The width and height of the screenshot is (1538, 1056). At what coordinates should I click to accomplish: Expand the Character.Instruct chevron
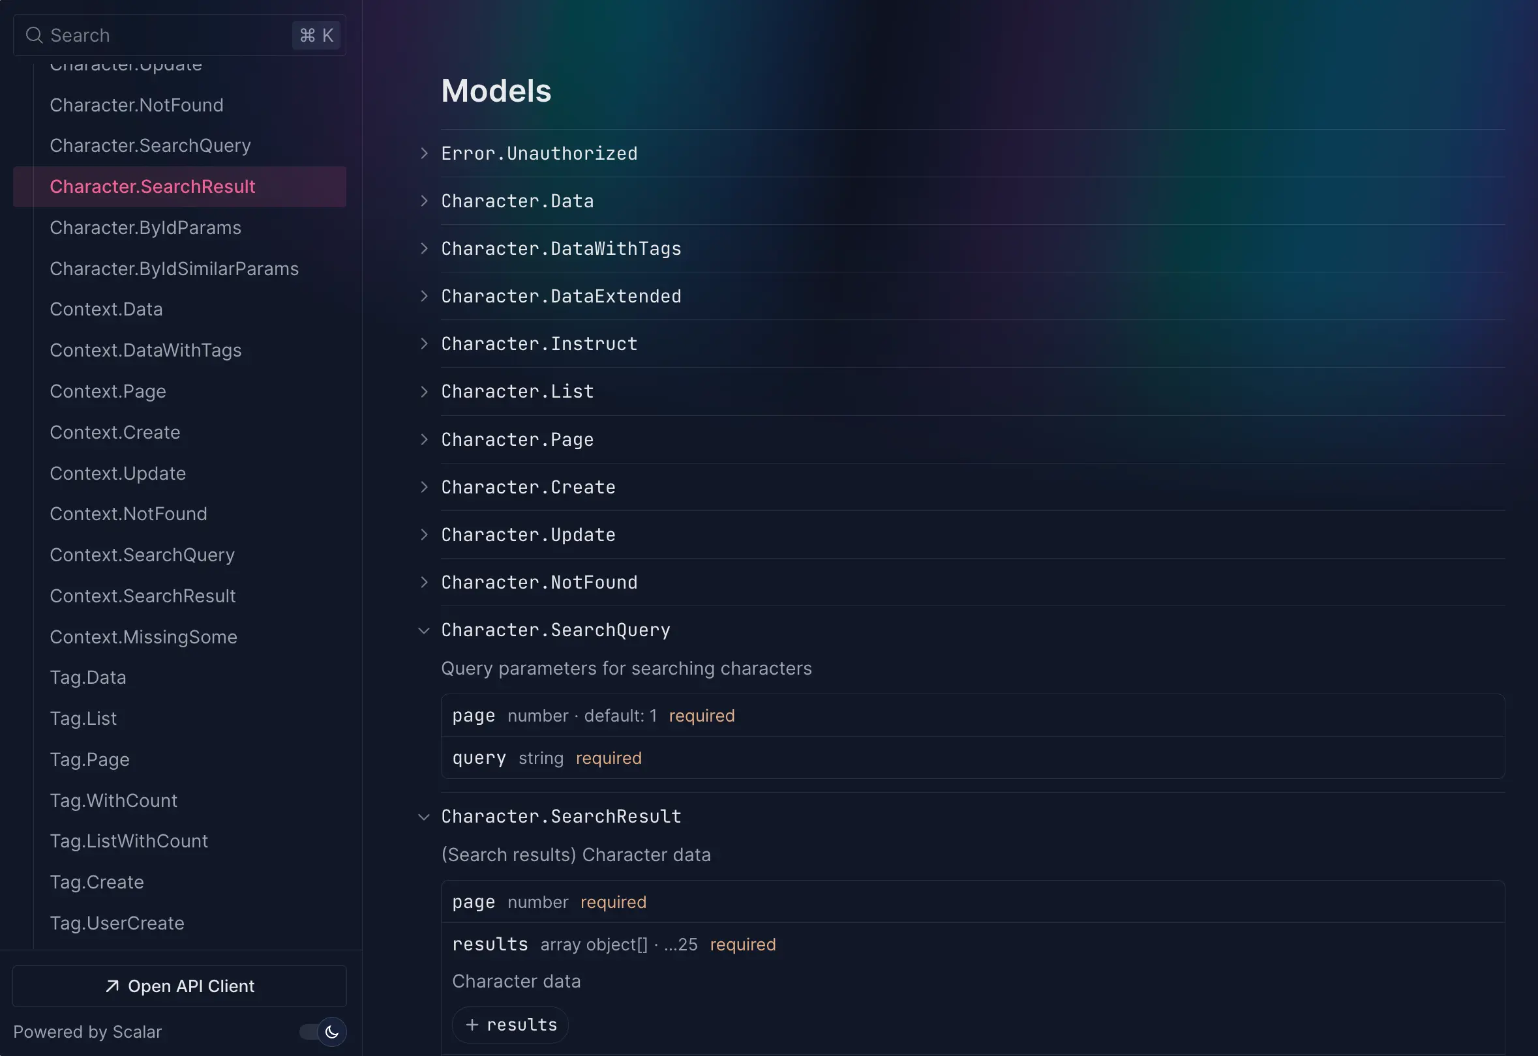pos(424,344)
